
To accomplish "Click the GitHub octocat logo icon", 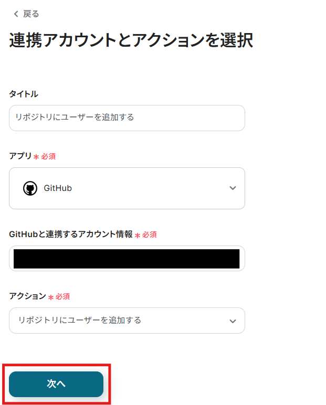I will pyautogui.click(x=30, y=188).
